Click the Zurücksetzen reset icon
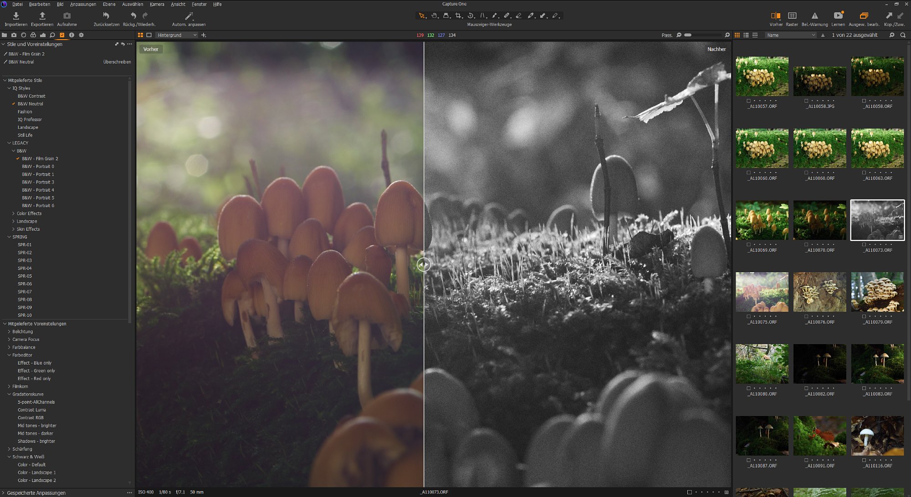911x497 pixels. point(106,16)
